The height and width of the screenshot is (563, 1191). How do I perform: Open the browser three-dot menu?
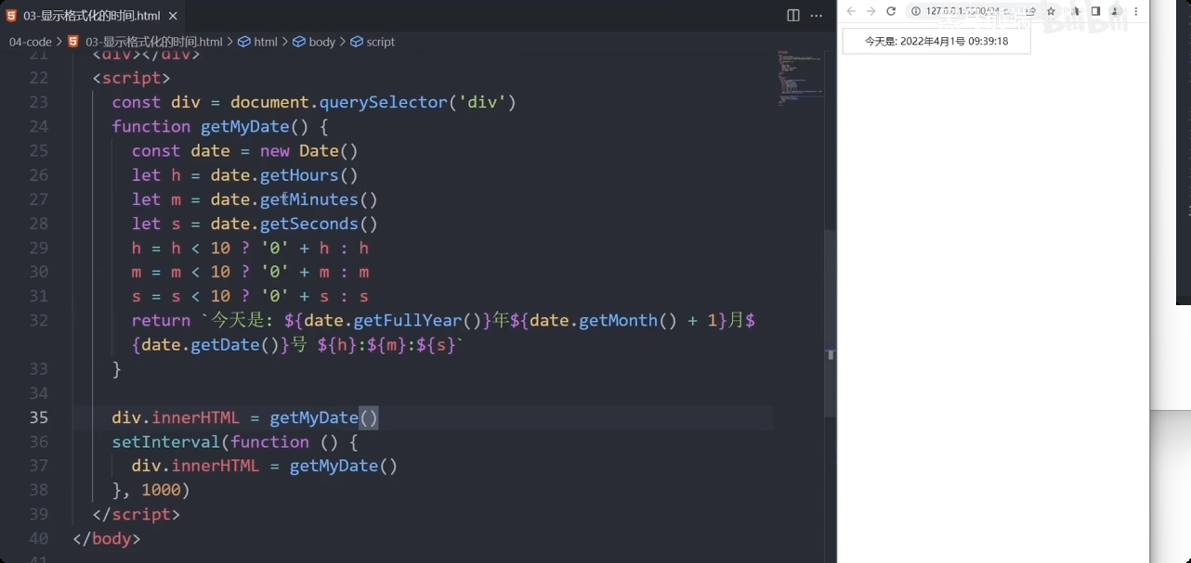click(x=1135, y=11)
